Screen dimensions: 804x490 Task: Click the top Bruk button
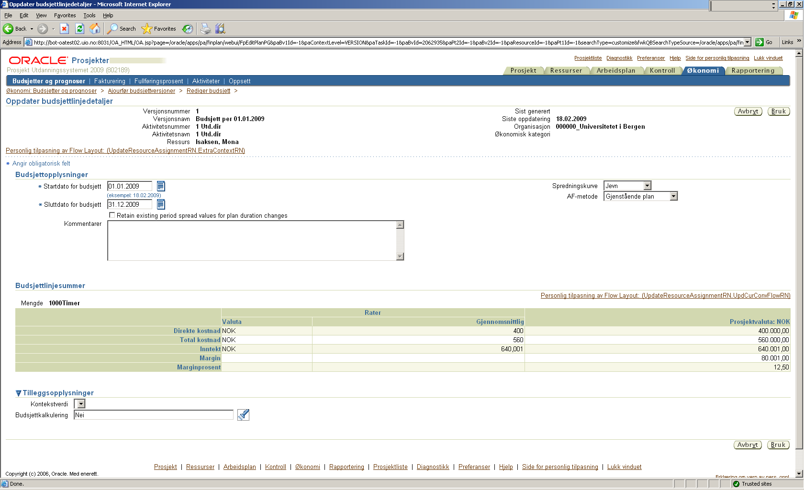[778, 111]
